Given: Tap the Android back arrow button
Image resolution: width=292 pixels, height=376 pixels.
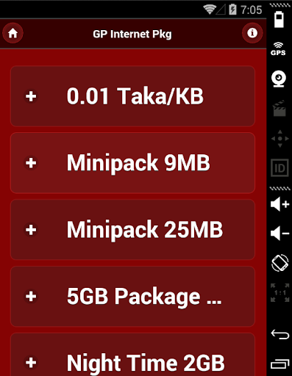Looking at the screenshot, I should click(280, 334).
